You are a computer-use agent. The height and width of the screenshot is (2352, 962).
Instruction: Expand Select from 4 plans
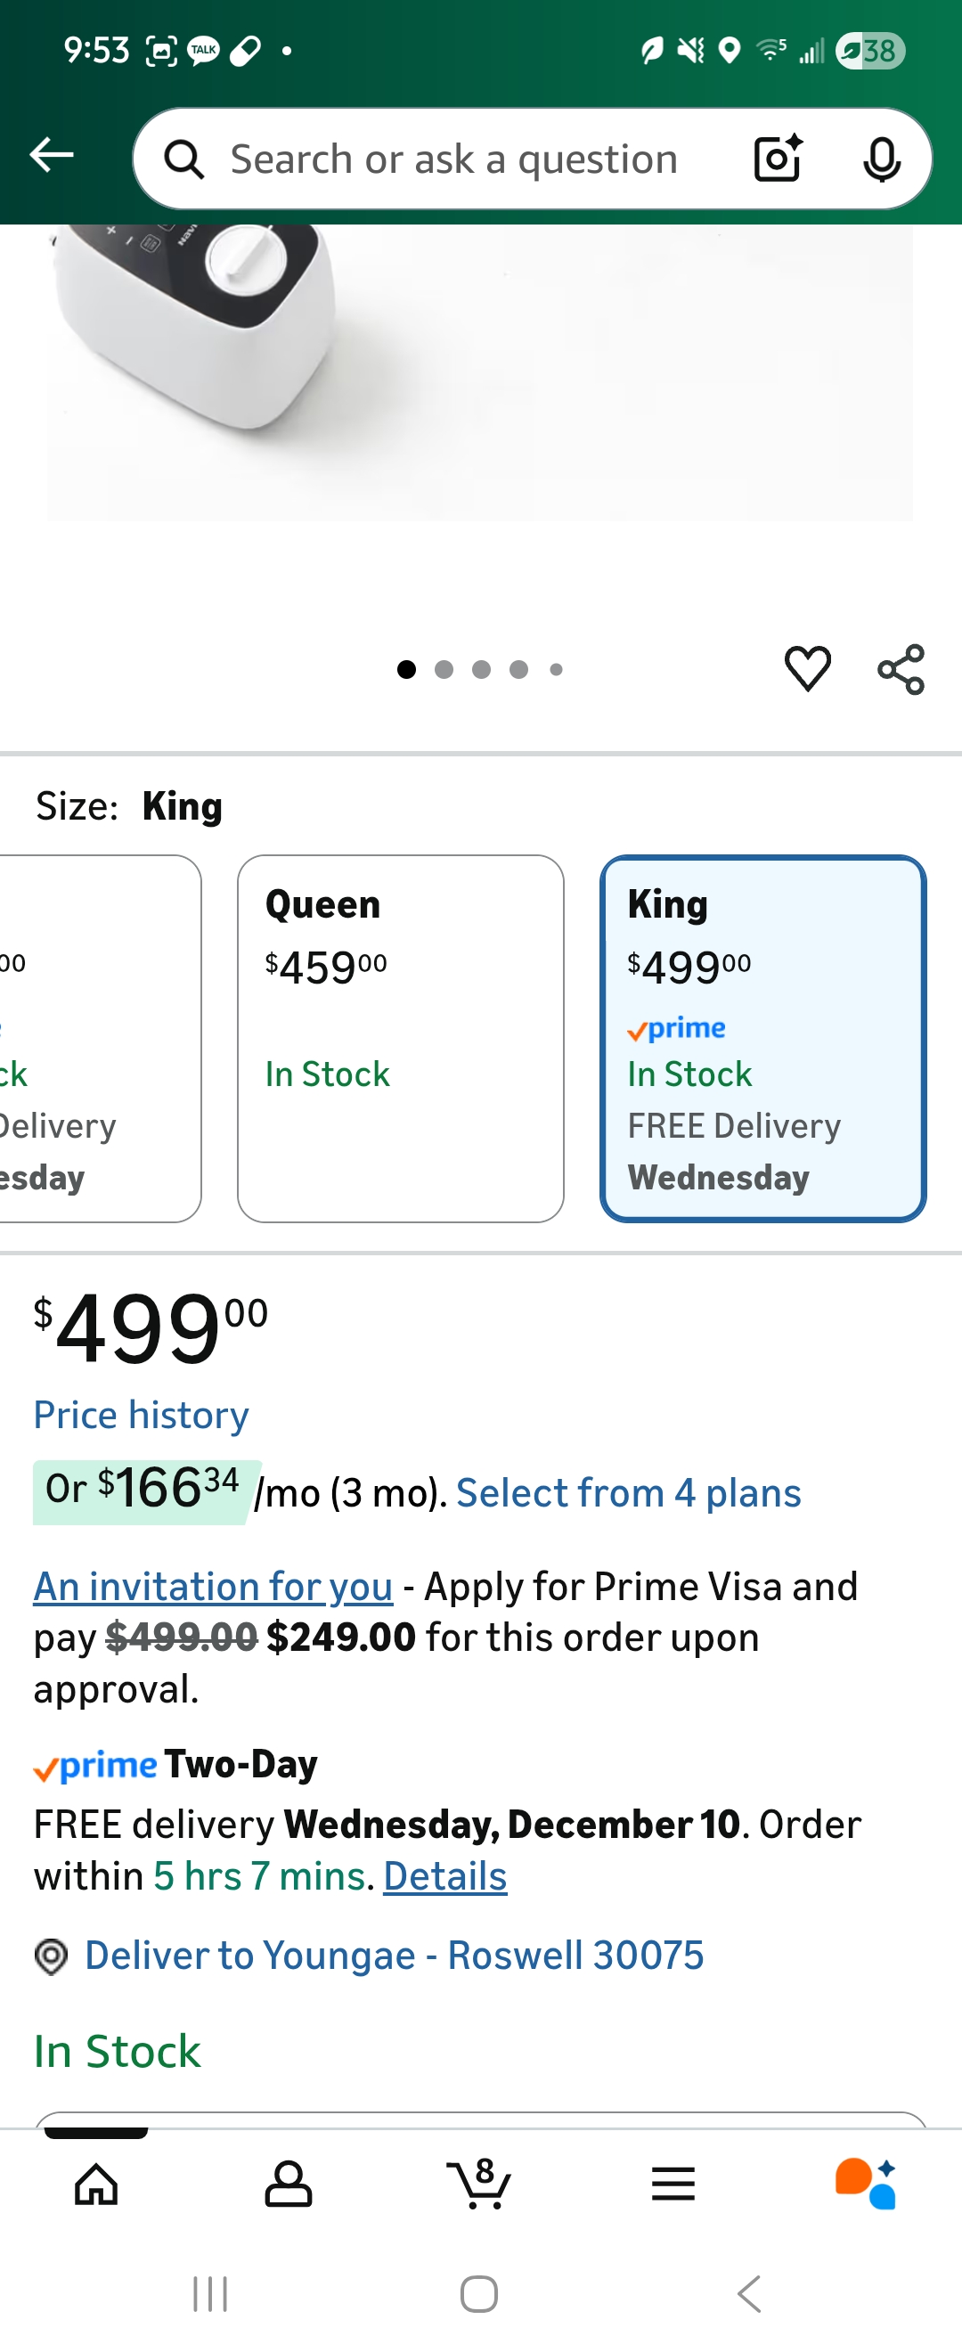628,1493
